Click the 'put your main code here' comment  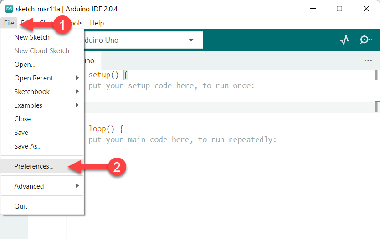coord(182,139)
